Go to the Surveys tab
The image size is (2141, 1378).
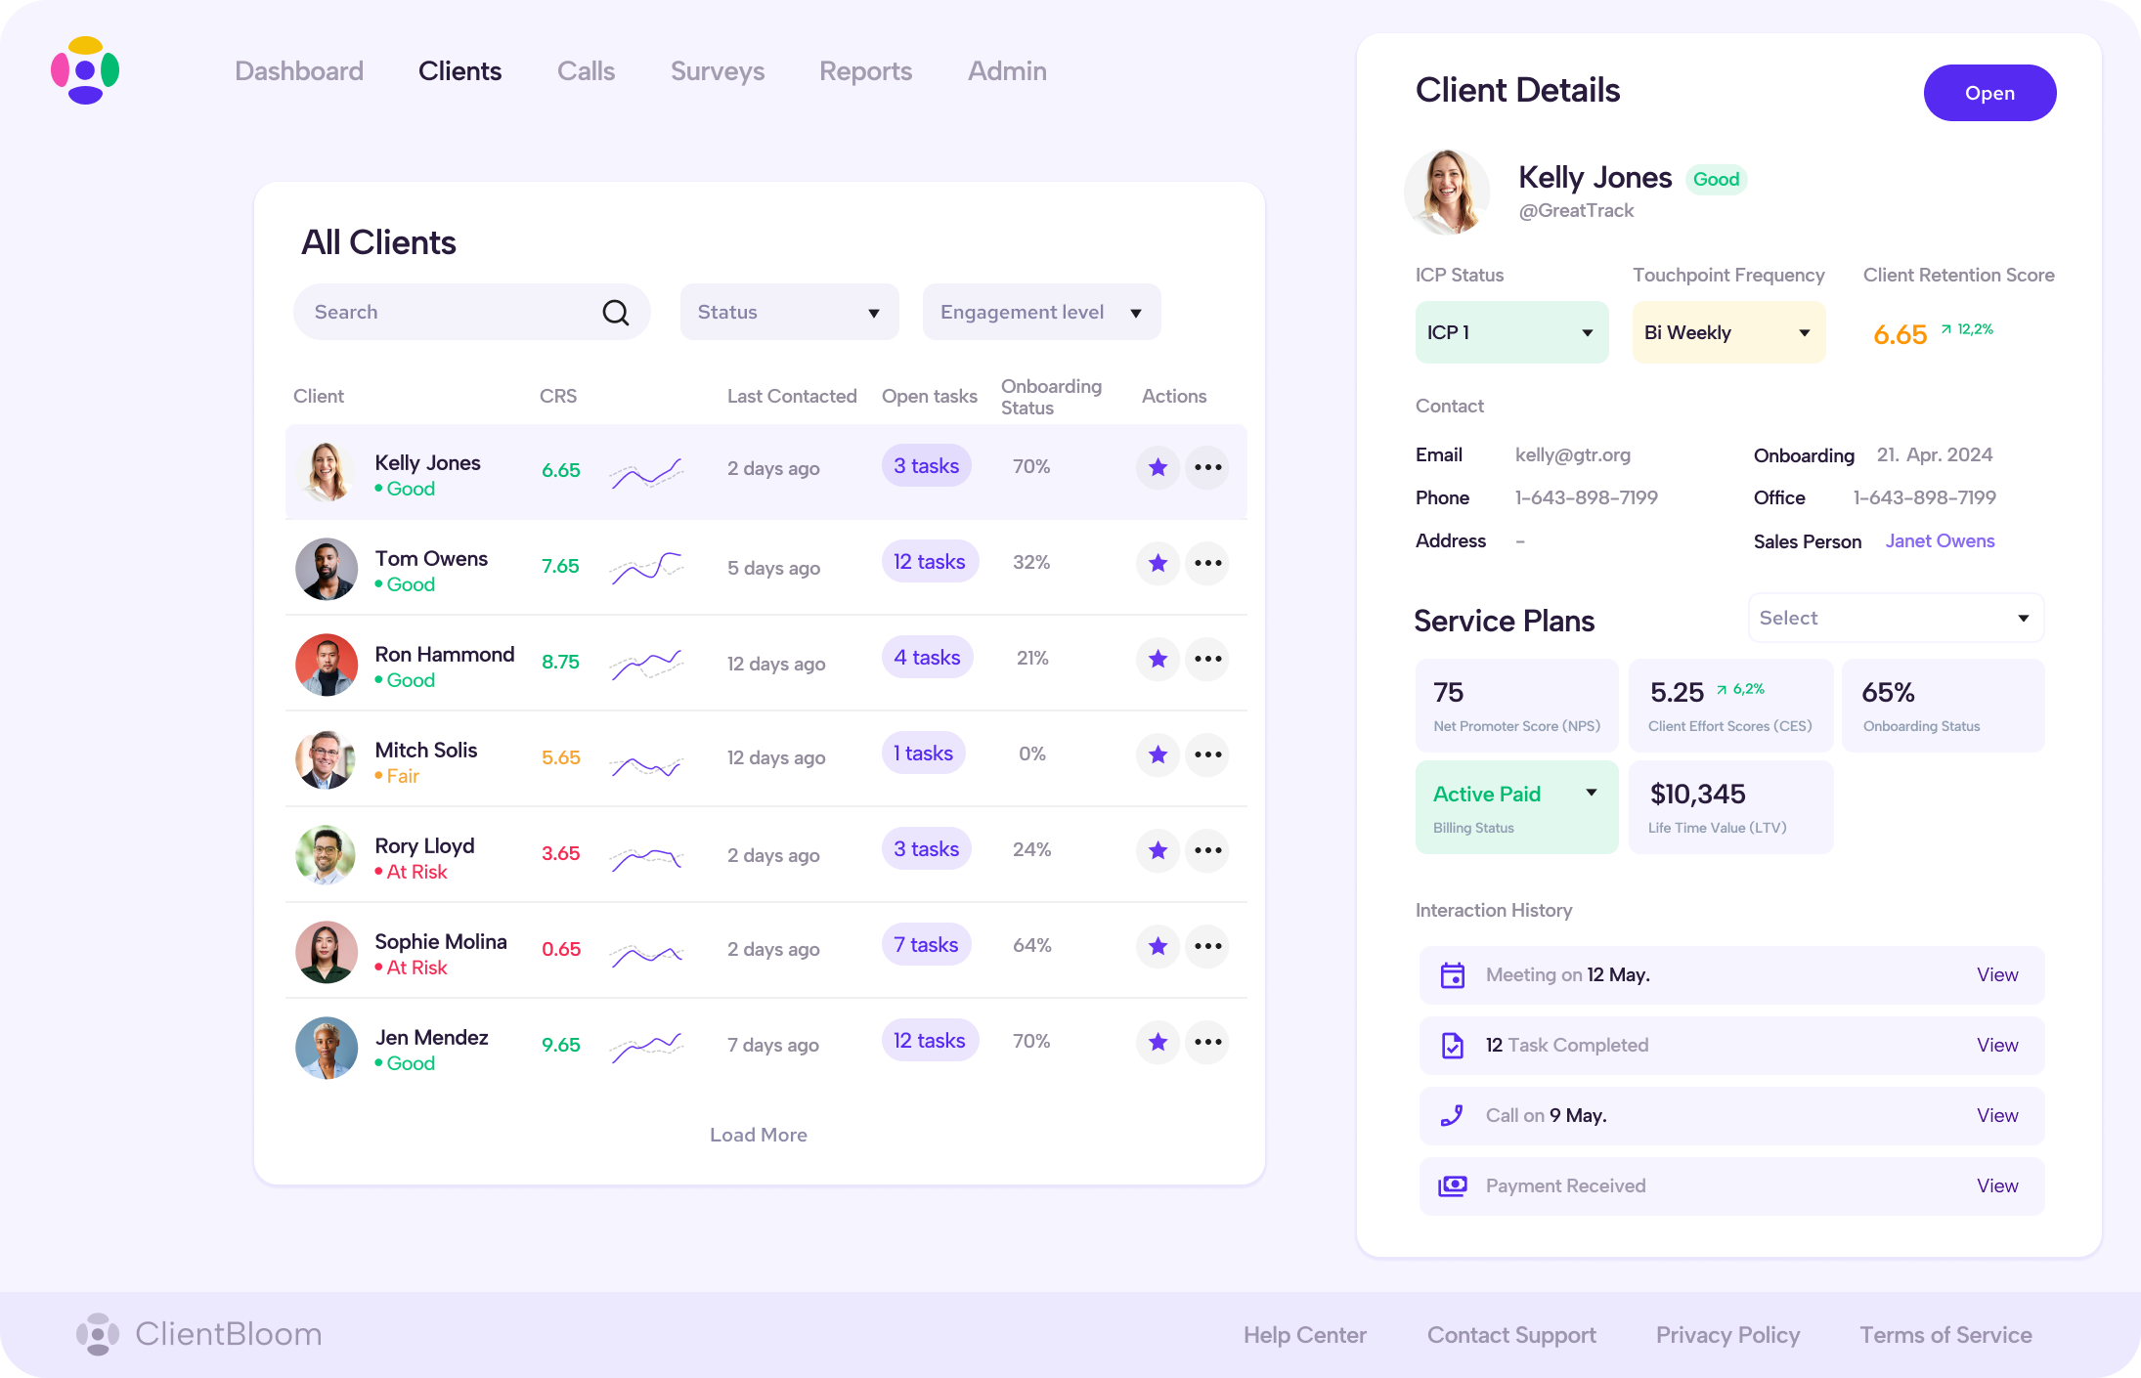(717, 71)
